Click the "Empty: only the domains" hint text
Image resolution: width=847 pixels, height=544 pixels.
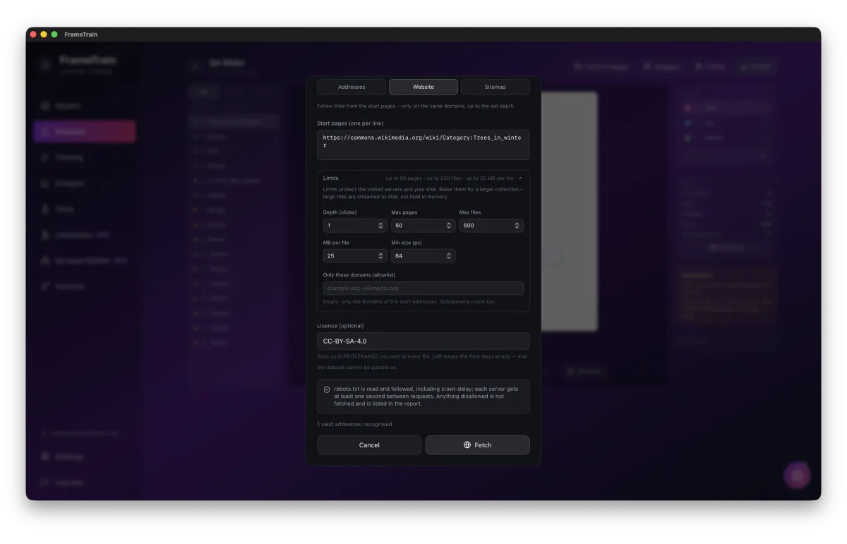[409, 301]
